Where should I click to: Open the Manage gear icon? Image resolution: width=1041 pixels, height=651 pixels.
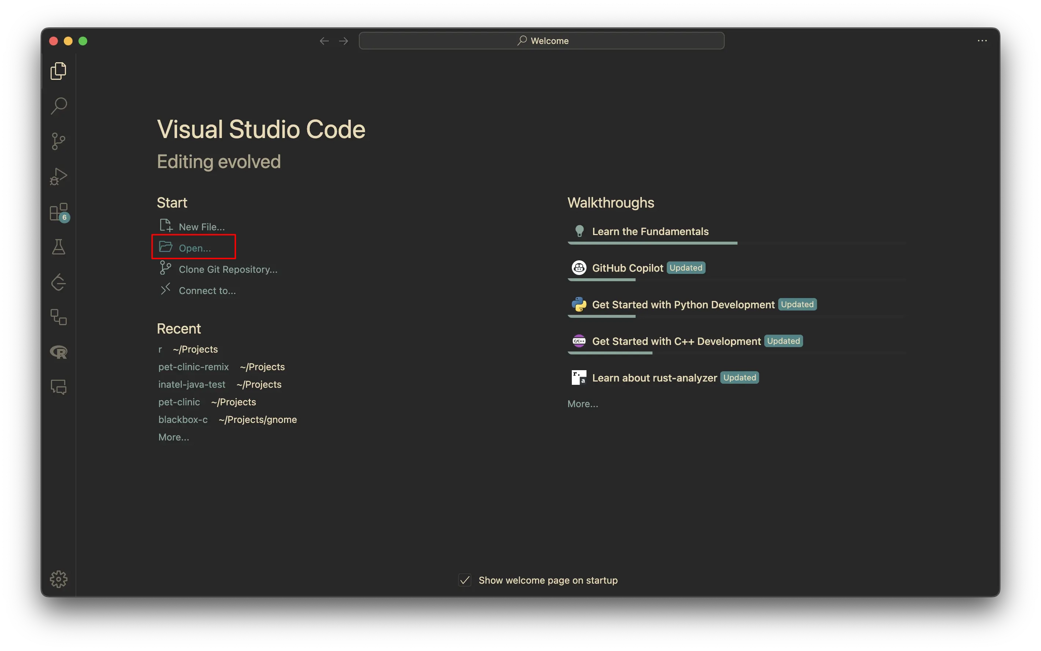coord(58,580)
